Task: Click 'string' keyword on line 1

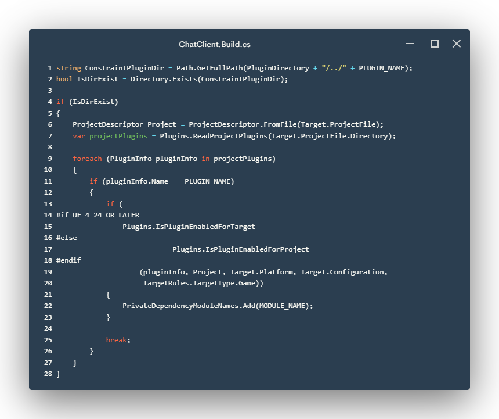Action: tap(68, 68)
